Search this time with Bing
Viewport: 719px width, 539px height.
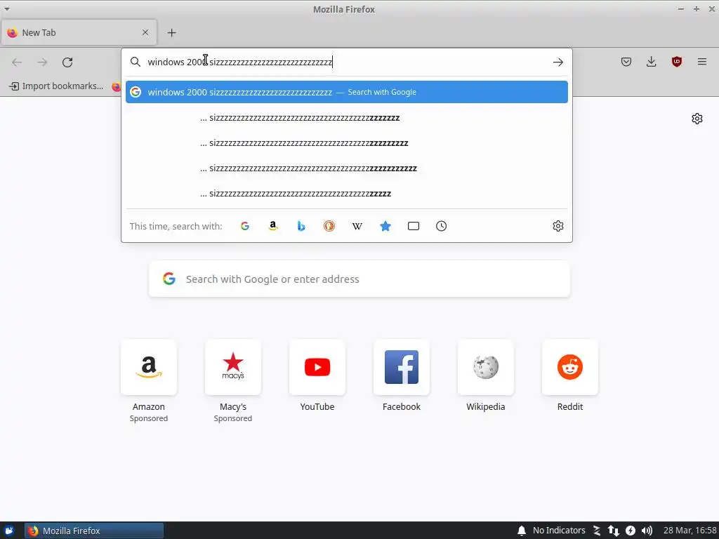(x=301, y=226)
